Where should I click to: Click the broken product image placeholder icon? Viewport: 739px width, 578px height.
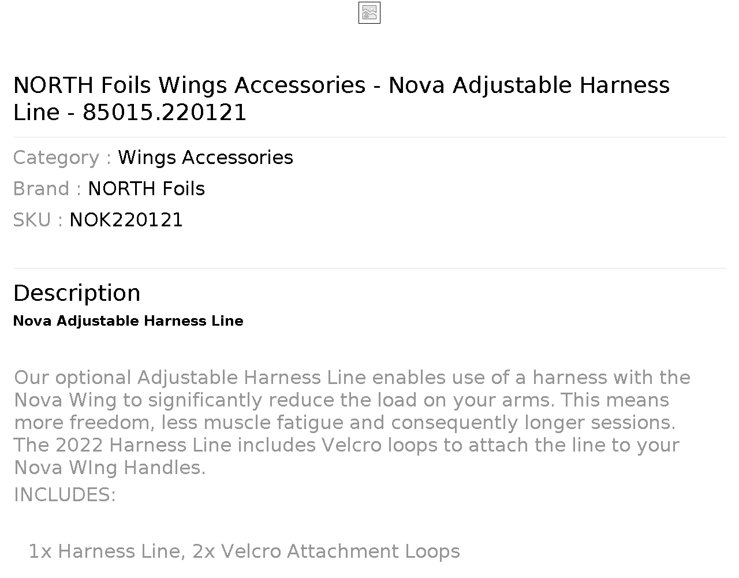tap(369, 13)
